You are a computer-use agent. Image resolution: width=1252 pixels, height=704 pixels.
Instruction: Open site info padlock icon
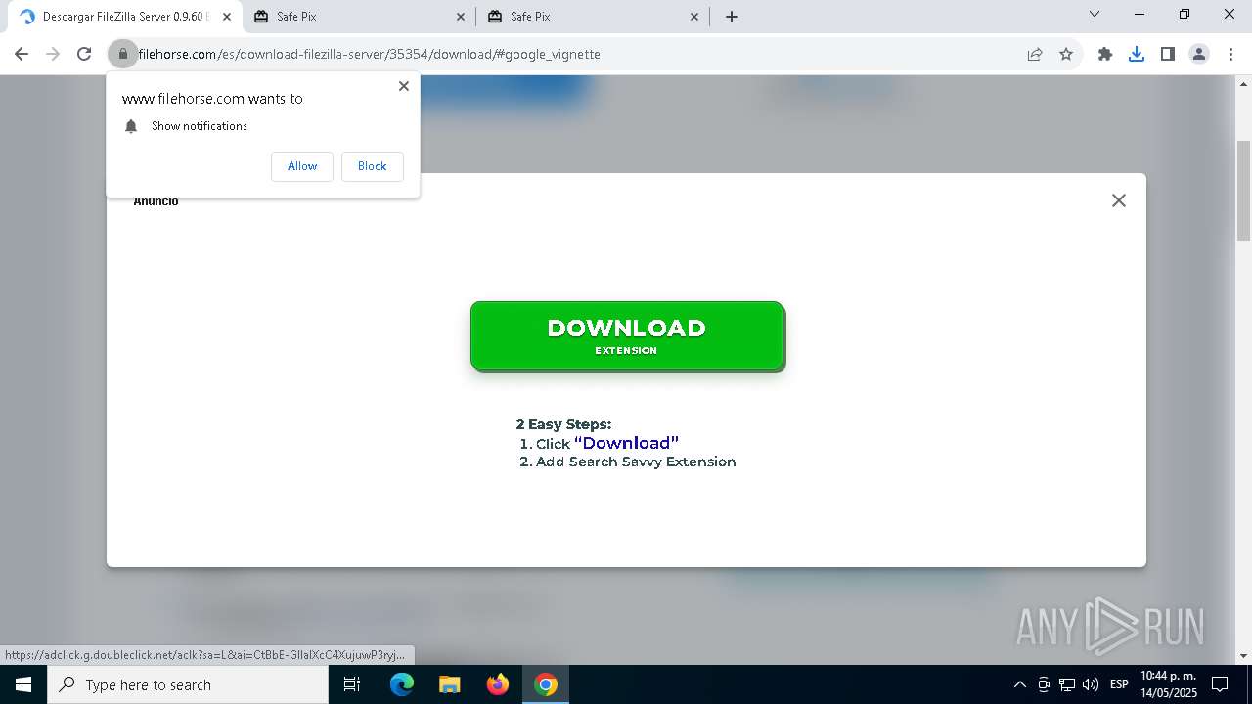pyautogui.click(x=123, y=54)
